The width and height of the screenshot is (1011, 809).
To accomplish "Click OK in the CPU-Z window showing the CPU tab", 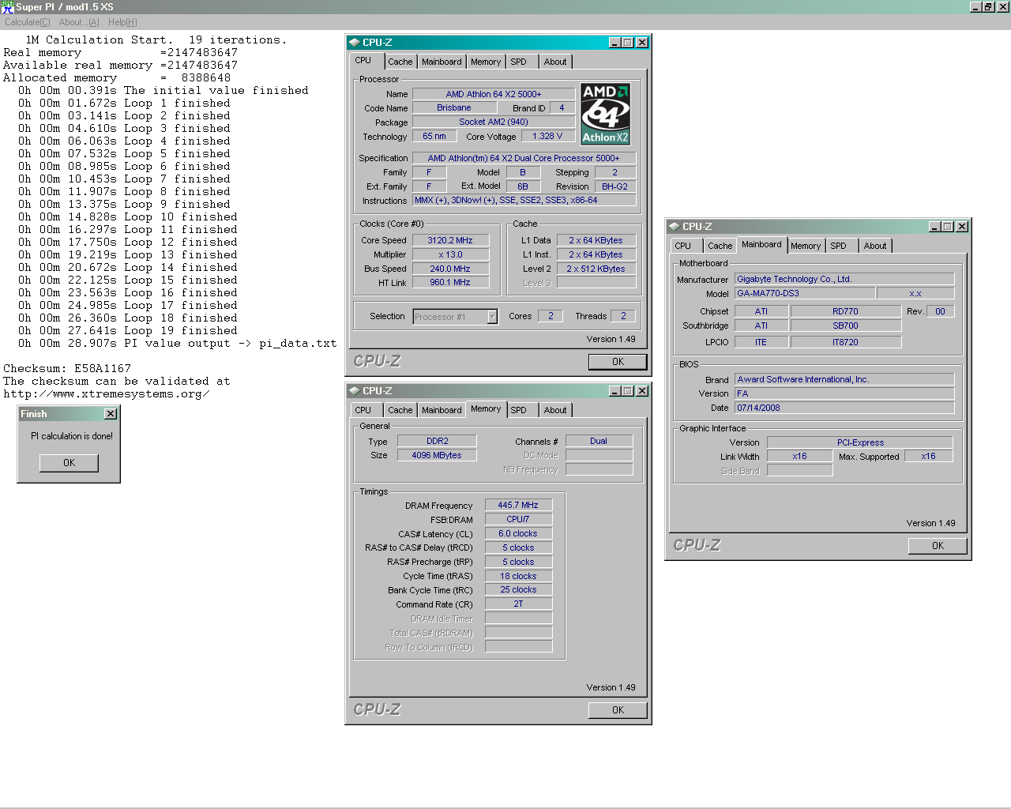I will [x=618, y=362].
